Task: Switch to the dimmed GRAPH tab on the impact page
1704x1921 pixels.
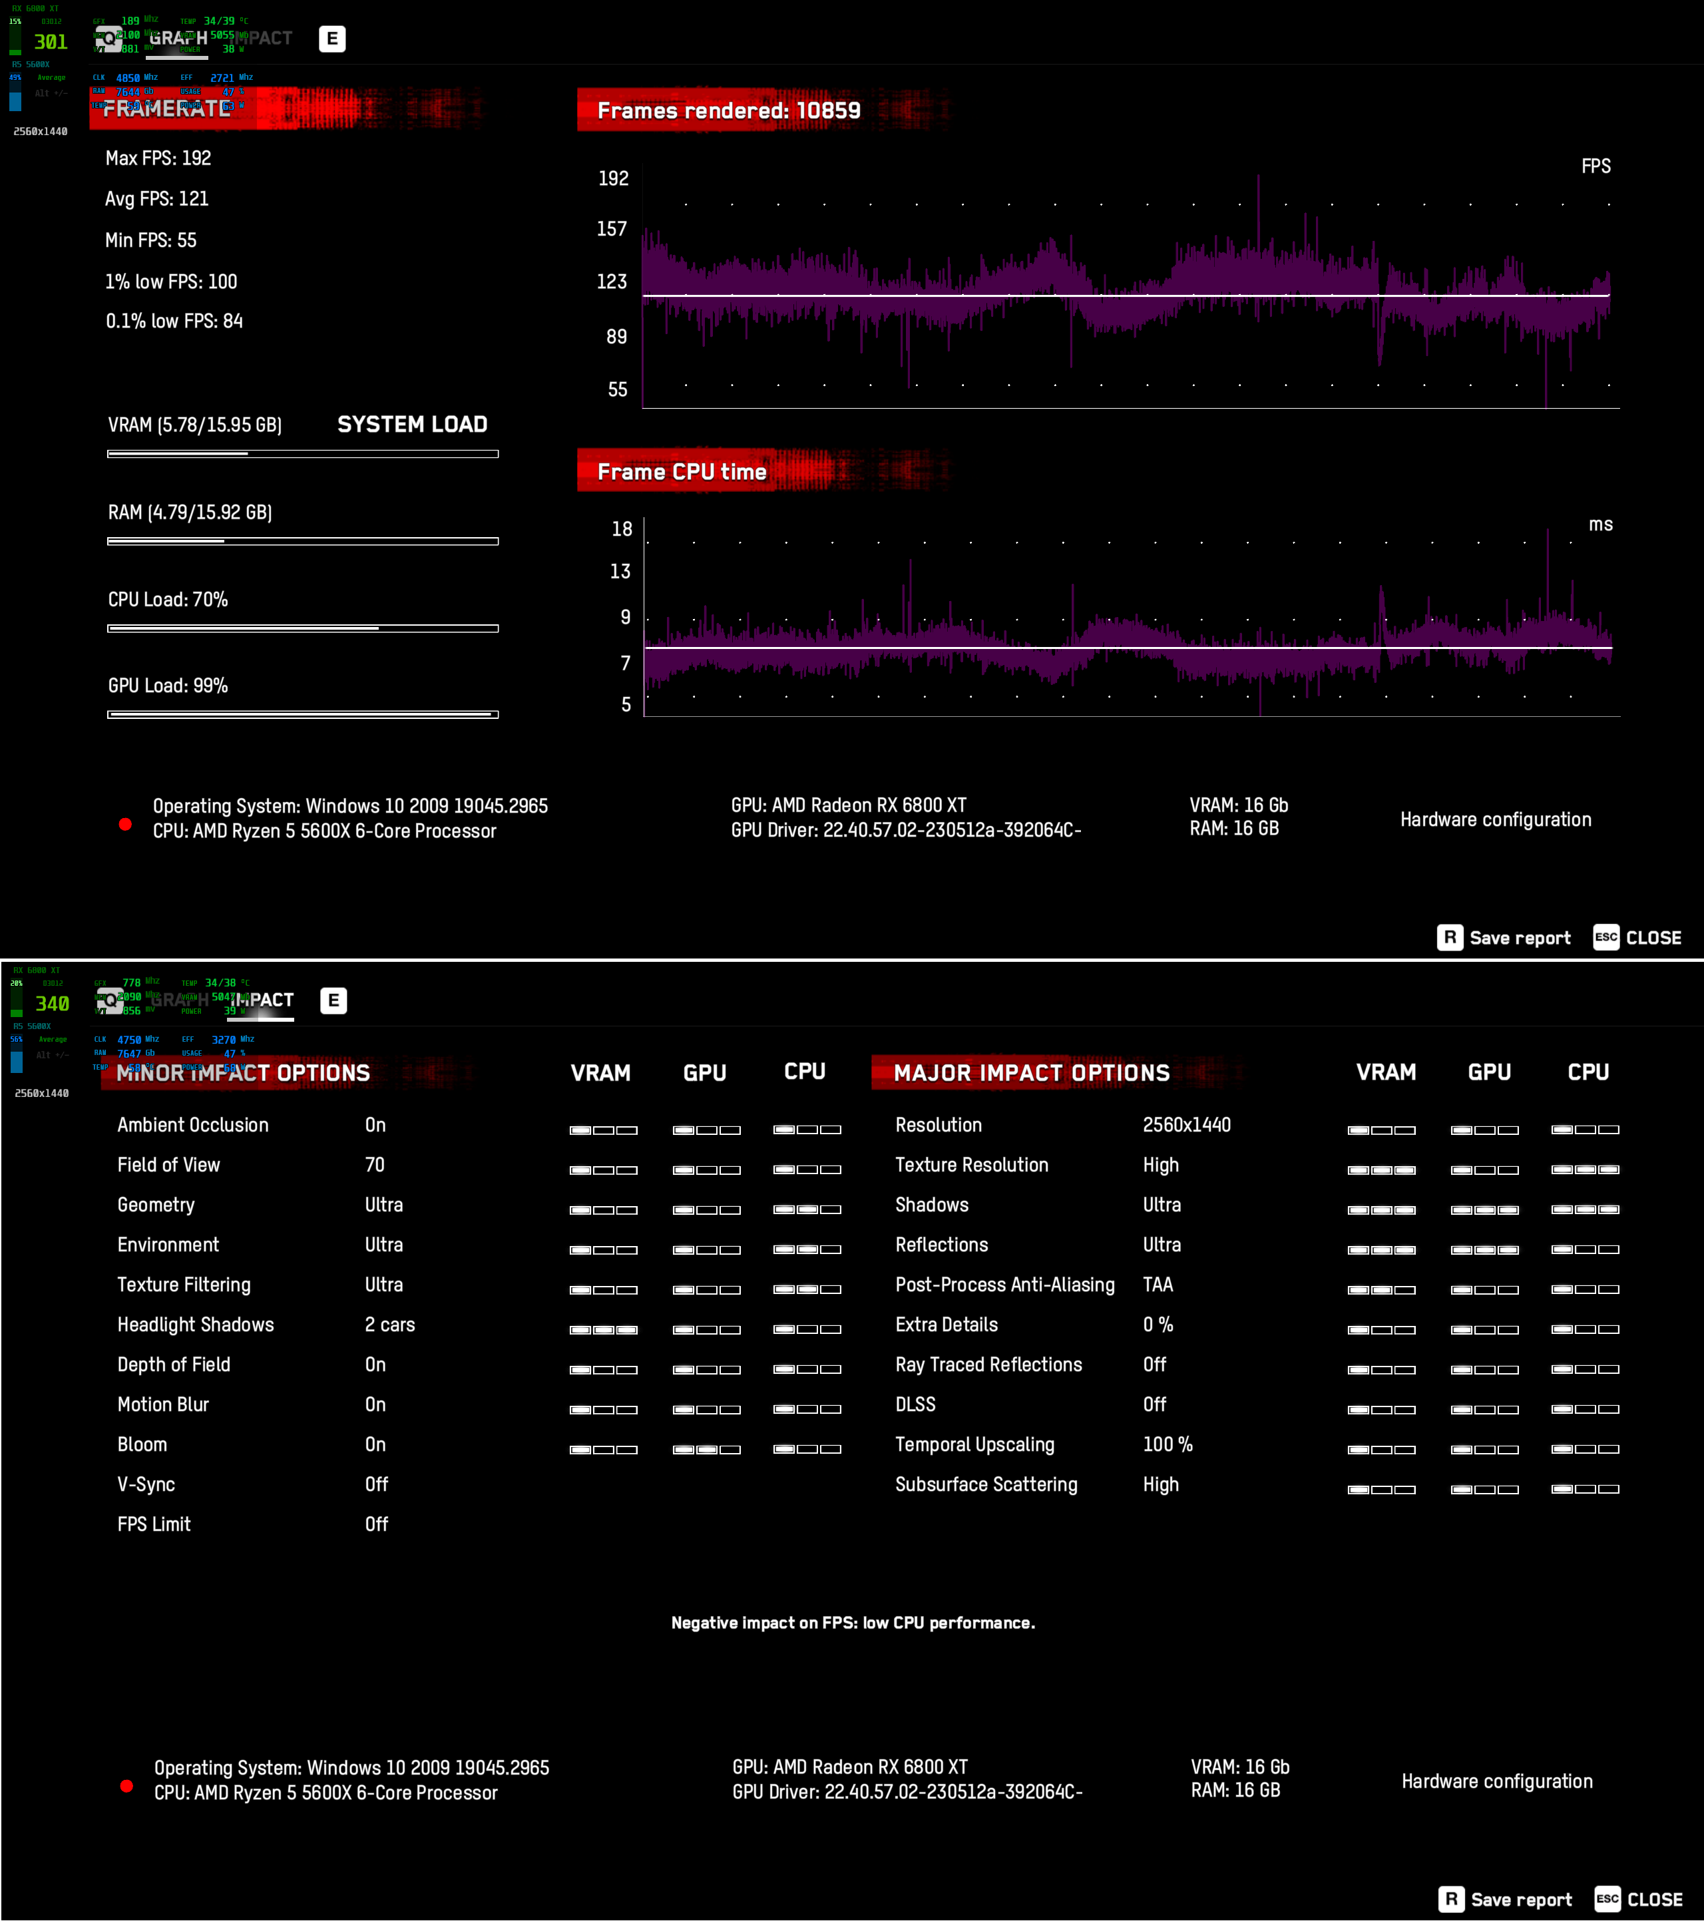Action: (x=178, y=1001)
